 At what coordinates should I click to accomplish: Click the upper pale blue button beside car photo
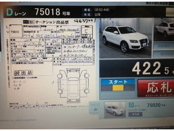(x=164, y=46)
